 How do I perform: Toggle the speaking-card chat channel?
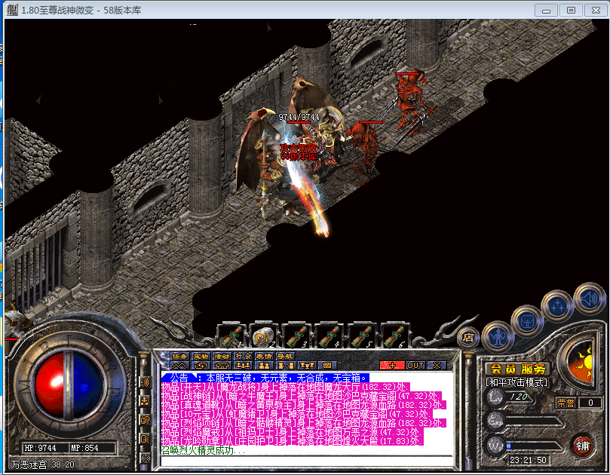pos(145,440)
